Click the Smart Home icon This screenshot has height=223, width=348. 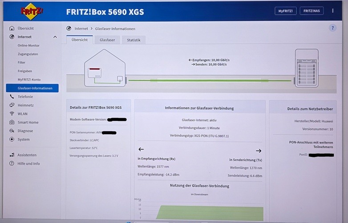(x=12, y=122)
